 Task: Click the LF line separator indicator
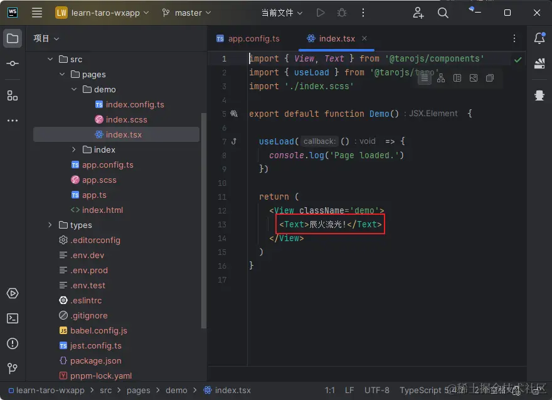pos(349,390)
